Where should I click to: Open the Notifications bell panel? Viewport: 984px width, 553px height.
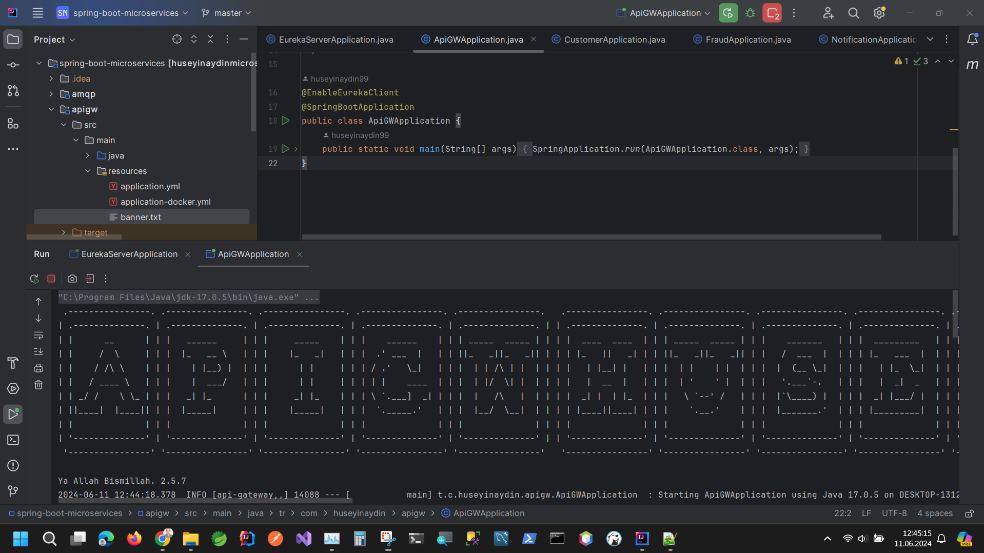click(972, 39)
